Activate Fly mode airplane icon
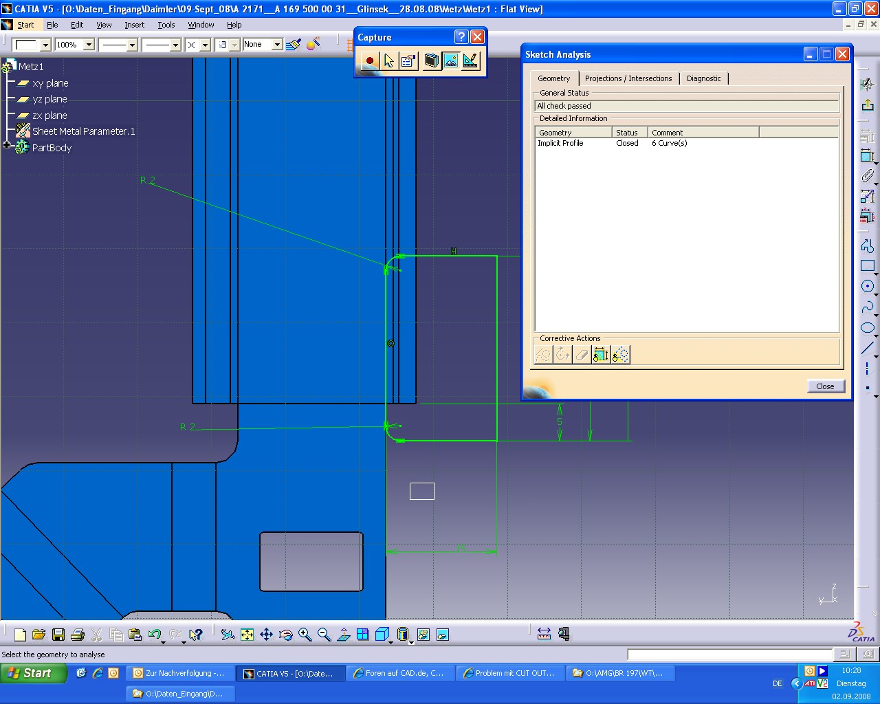Screen dimensions: 880x704 [x=228, y=635]
